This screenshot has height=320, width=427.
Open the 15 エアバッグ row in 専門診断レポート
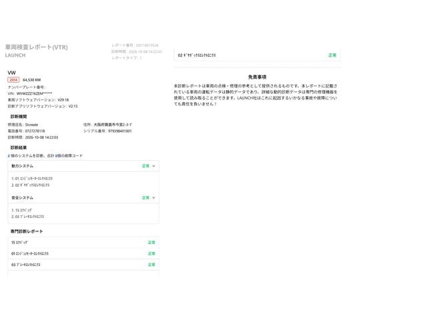point(83,243)
